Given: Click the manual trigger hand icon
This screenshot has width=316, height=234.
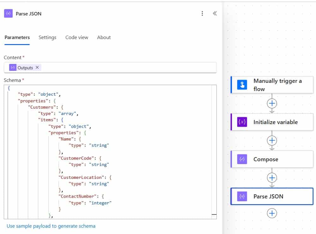Looking at the screenshot, I should pyautogui.click(x=242, y=85).
